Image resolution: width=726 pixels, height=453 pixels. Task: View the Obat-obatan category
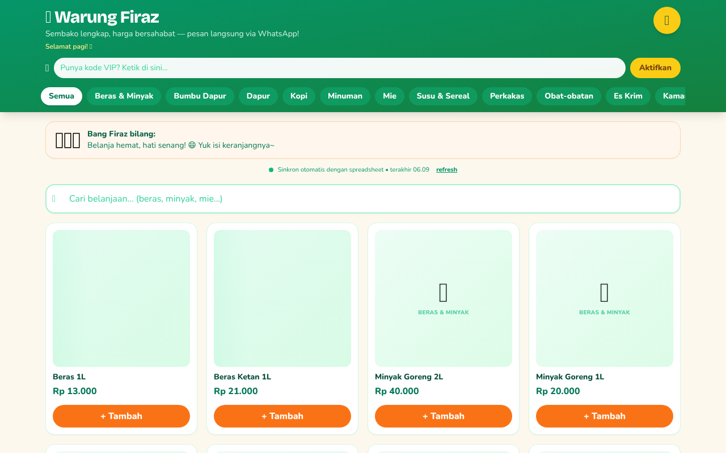pos(569,96)
